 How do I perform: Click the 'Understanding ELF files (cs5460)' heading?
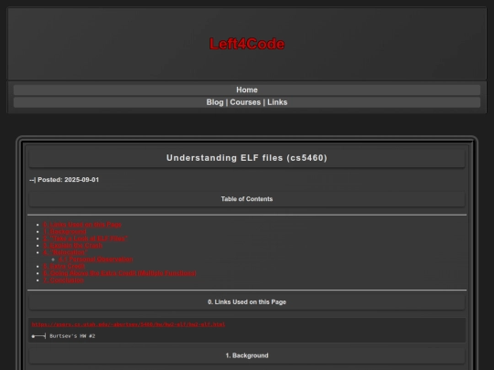tap(247, 158)
